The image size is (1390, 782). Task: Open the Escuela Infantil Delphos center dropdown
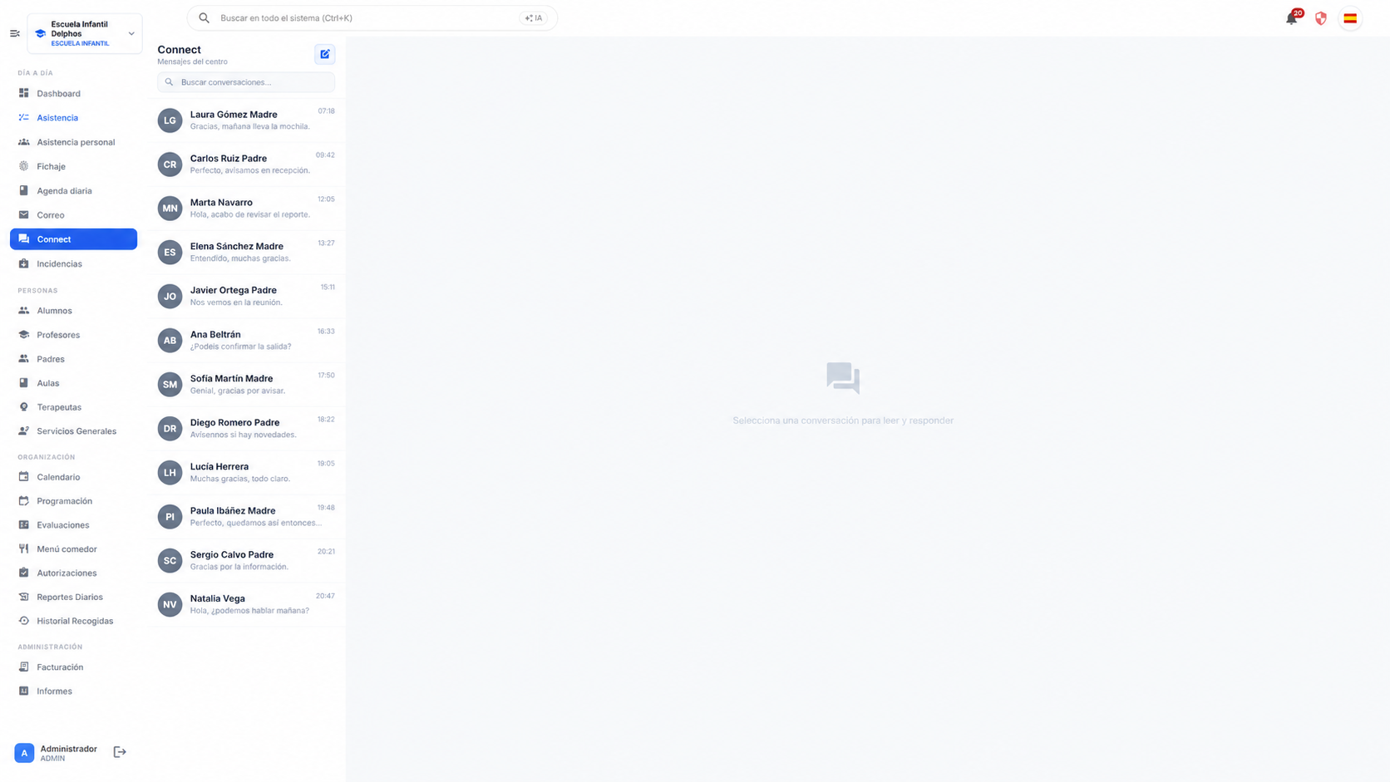(85, 33)
